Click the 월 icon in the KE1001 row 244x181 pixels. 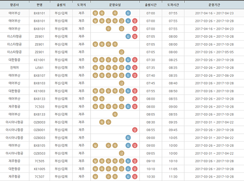[x=95, y=60]
